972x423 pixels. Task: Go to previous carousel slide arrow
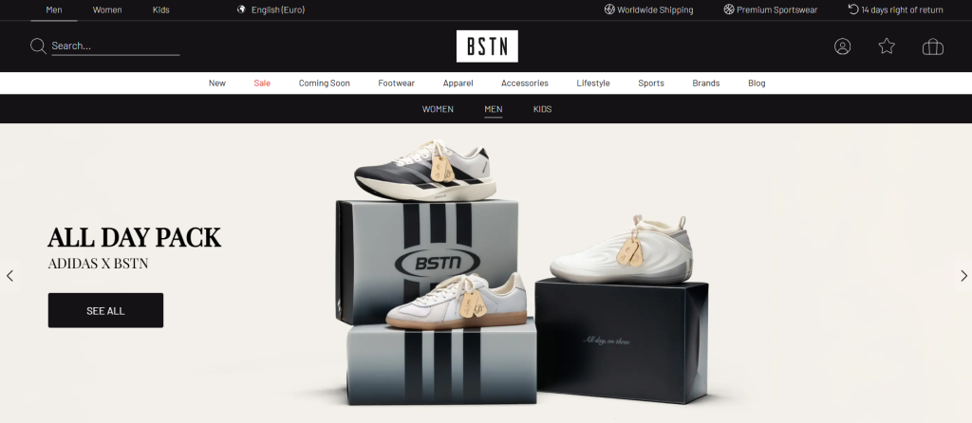9,276
